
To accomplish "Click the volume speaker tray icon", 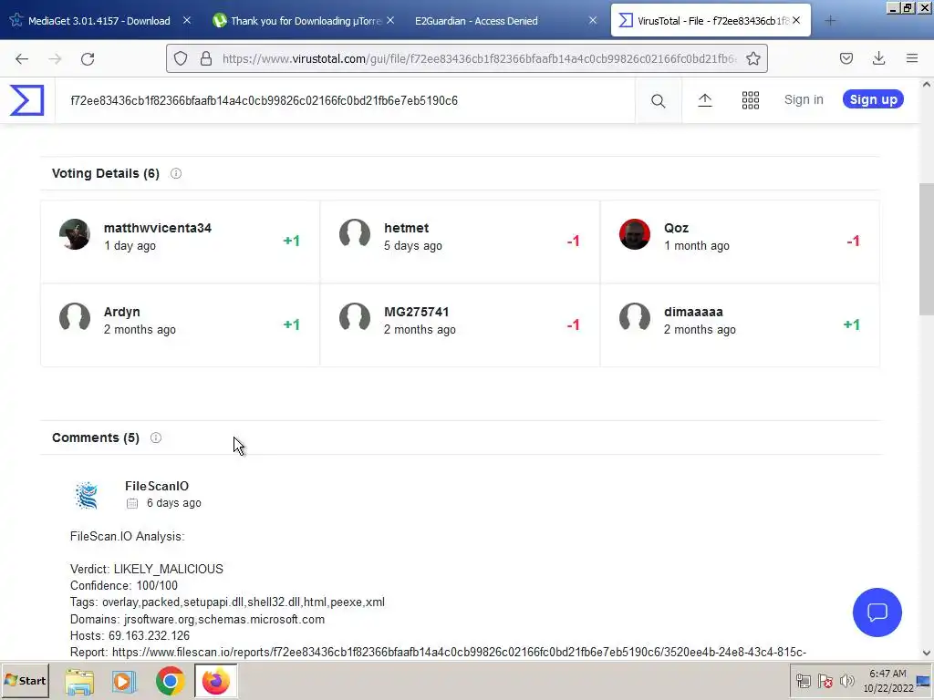I will coord(846,681).
